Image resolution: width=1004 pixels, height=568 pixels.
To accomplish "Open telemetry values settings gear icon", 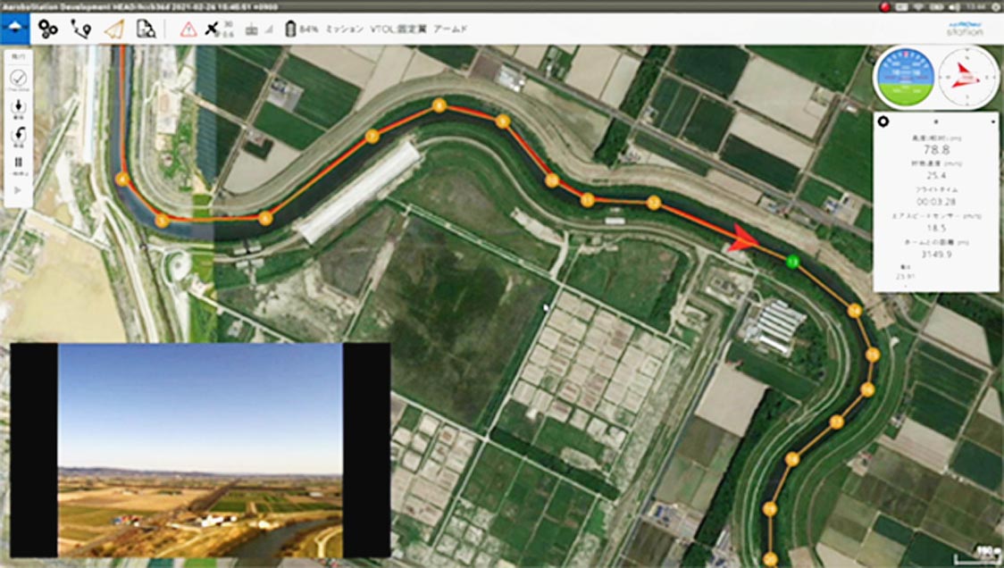I will click(883, 121).
